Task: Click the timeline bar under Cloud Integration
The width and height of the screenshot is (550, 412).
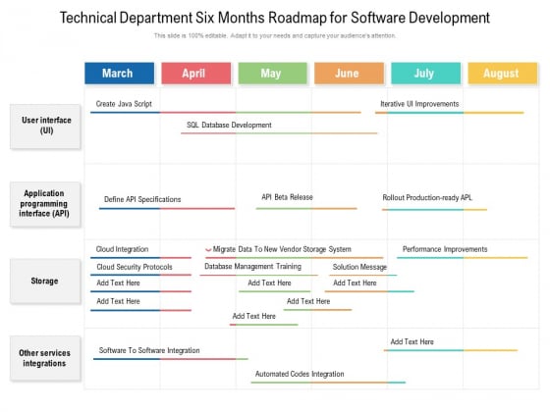Action: [x=140, y=257]
